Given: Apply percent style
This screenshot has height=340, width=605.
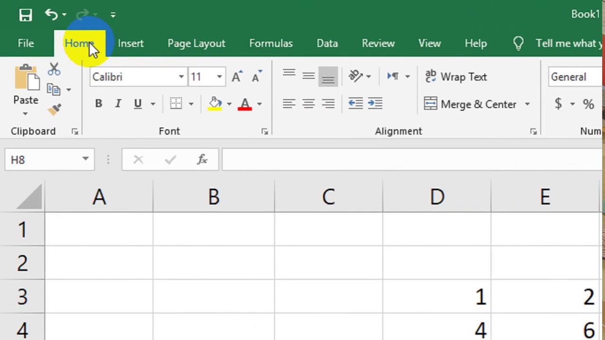Looking at the screenshot, I should pyautogui.click(x=588, y=104).
